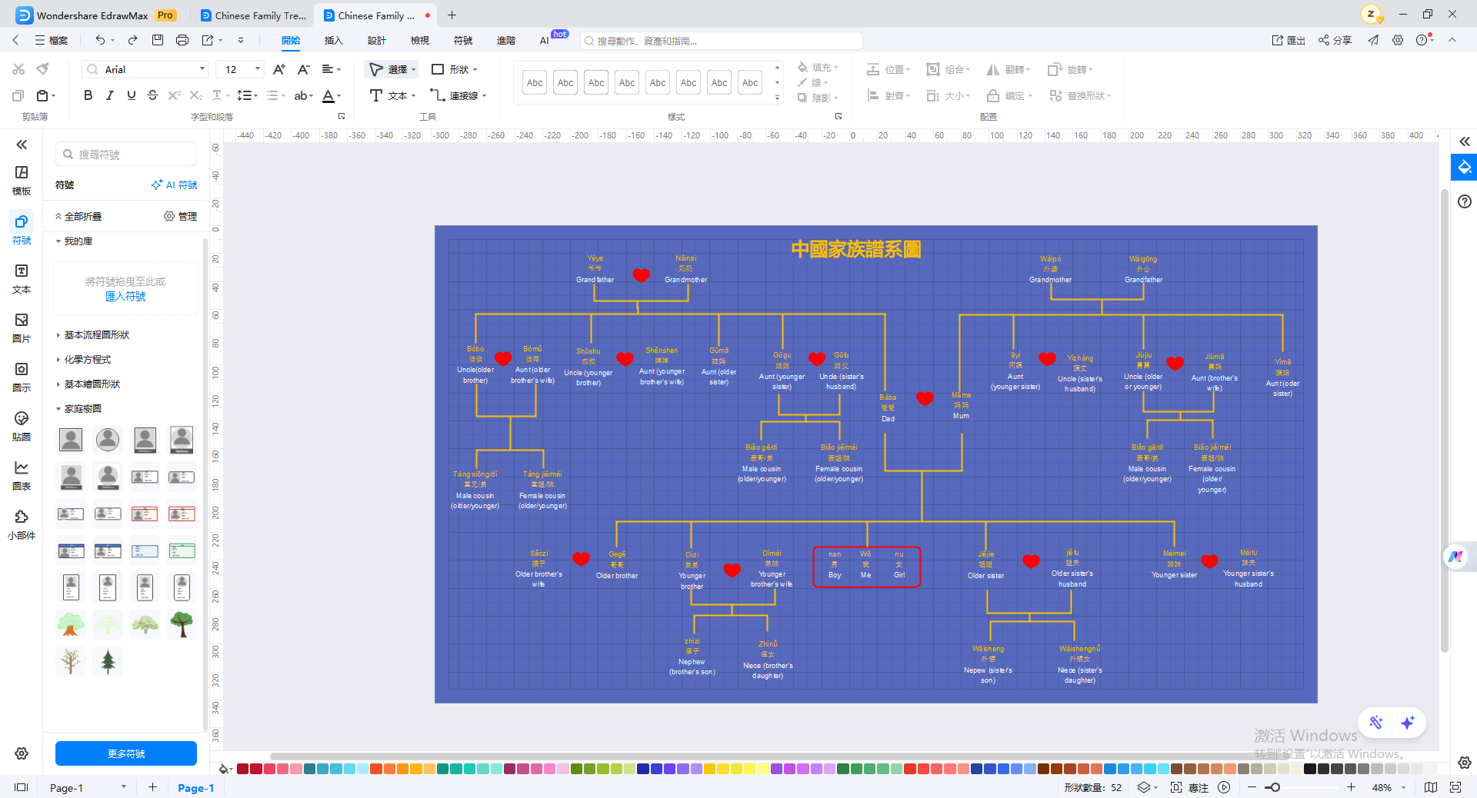Image resolution: width=1477 pixels, height=798 pixels.
Task: Click the decrease font size icon
Action: 304,69
